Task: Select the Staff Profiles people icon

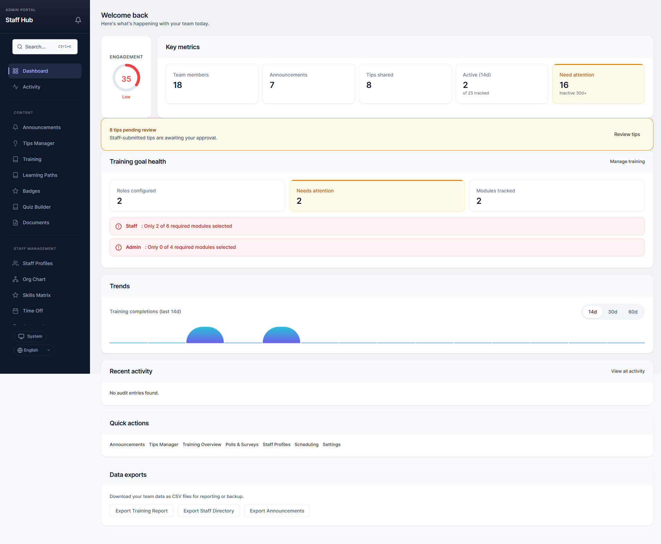Action: tap(16, 263)
